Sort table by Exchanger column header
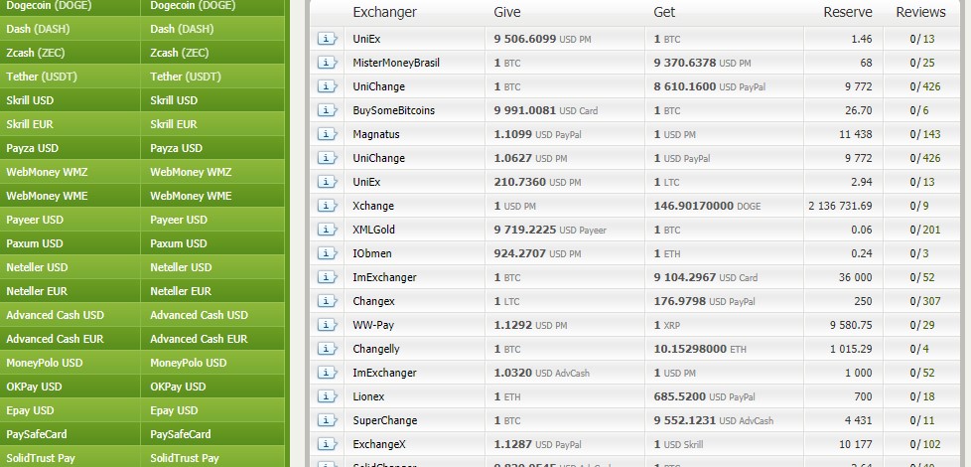971x467 pixels. (384, 12)
